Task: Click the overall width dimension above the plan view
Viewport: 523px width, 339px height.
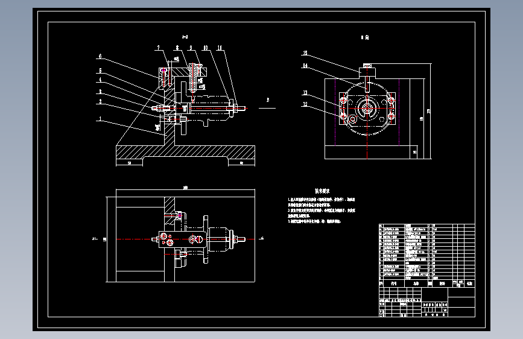Action: 185,188
